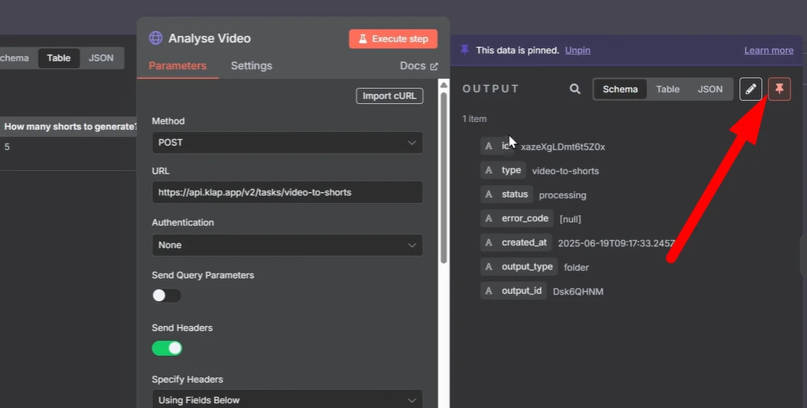Image resolution: width=807 pixels, height=408 pixels.
Task: Click the type icon beside the type field
Action: coord(488,170)
